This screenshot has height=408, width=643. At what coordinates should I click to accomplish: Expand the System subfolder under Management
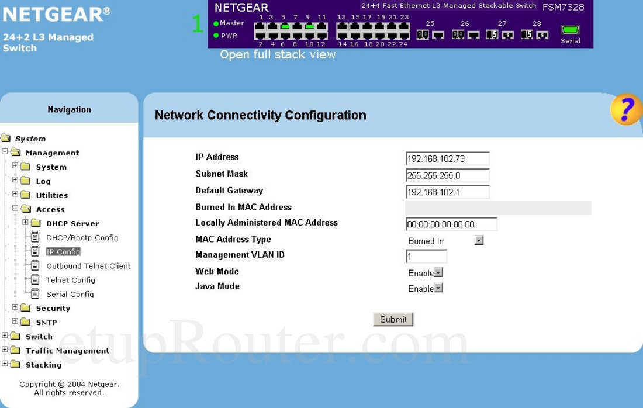15,165
